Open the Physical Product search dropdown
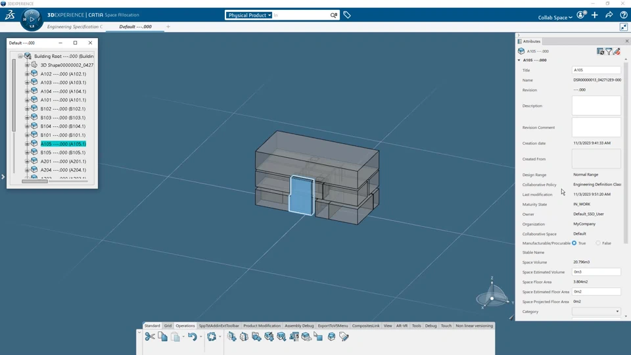631x355 pixels. pyautogui.click(x=249, y=15)
